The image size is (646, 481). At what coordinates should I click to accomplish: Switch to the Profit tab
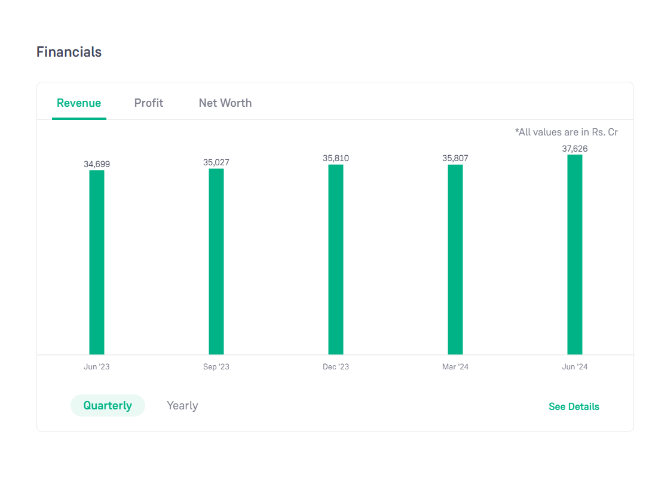point(149,103)
